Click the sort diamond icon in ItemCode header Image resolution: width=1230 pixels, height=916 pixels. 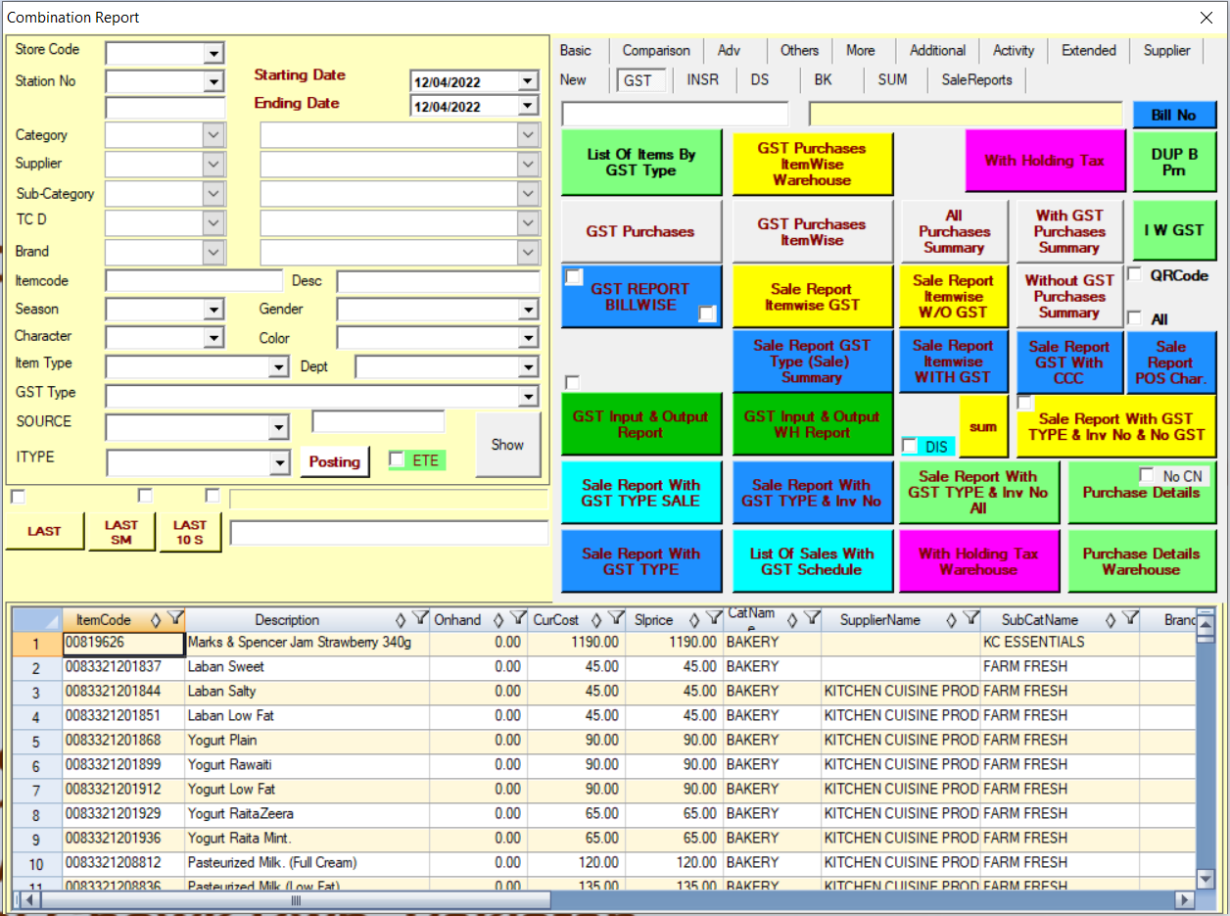point(155,619)
